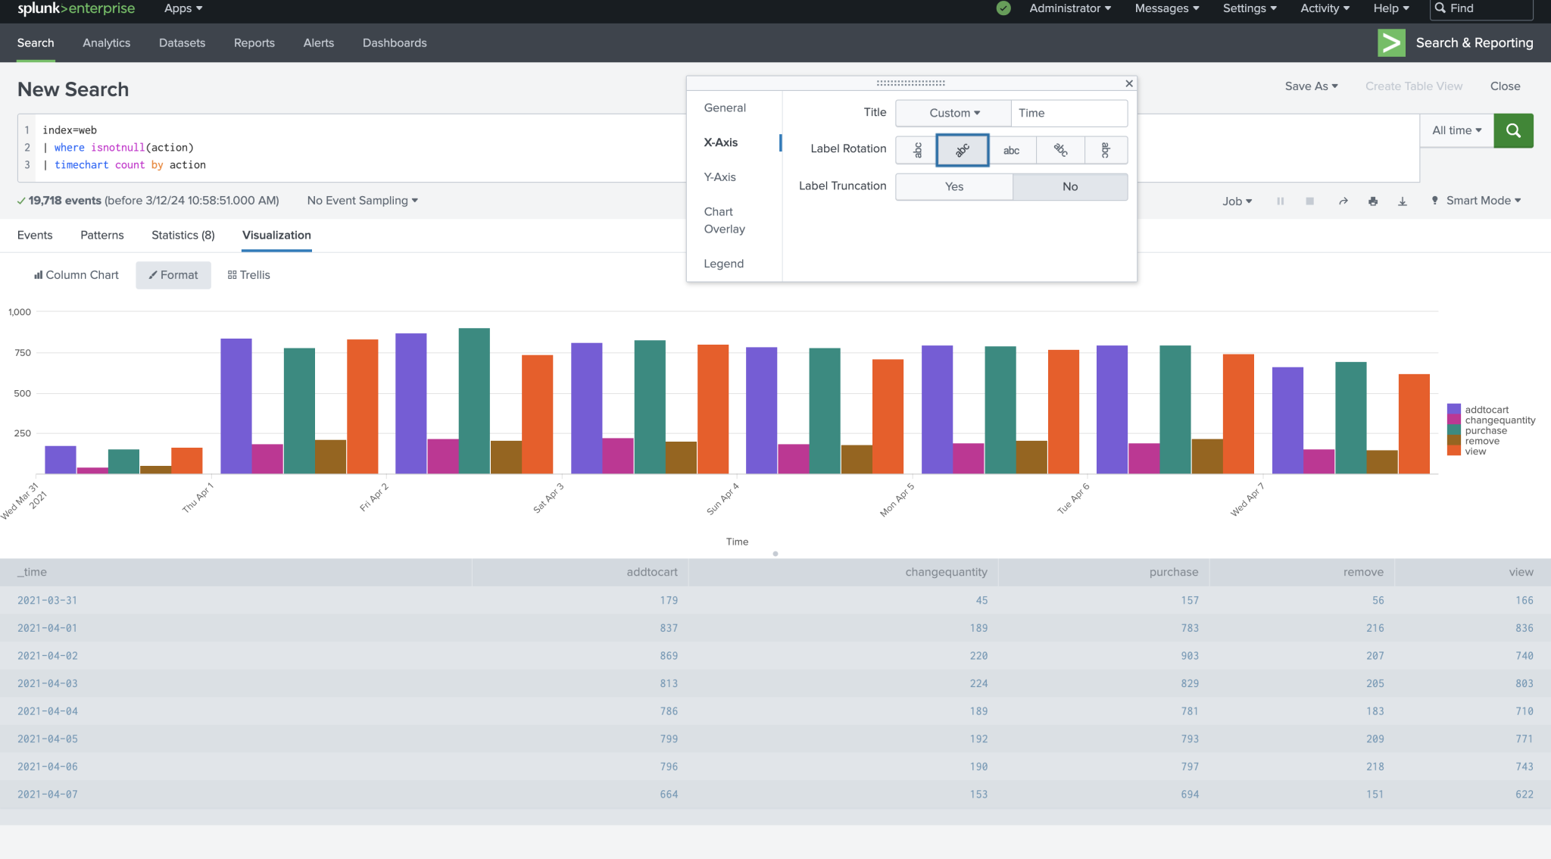This screenshot has width=1551, height=859.
Task: Share the search results
Action: click(1343, 201)
